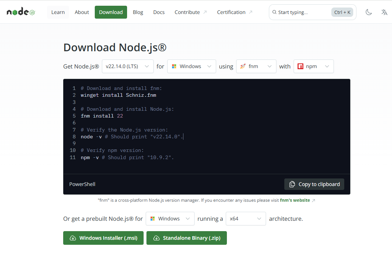Click the Node.js logo

click(x=21, y=12)
